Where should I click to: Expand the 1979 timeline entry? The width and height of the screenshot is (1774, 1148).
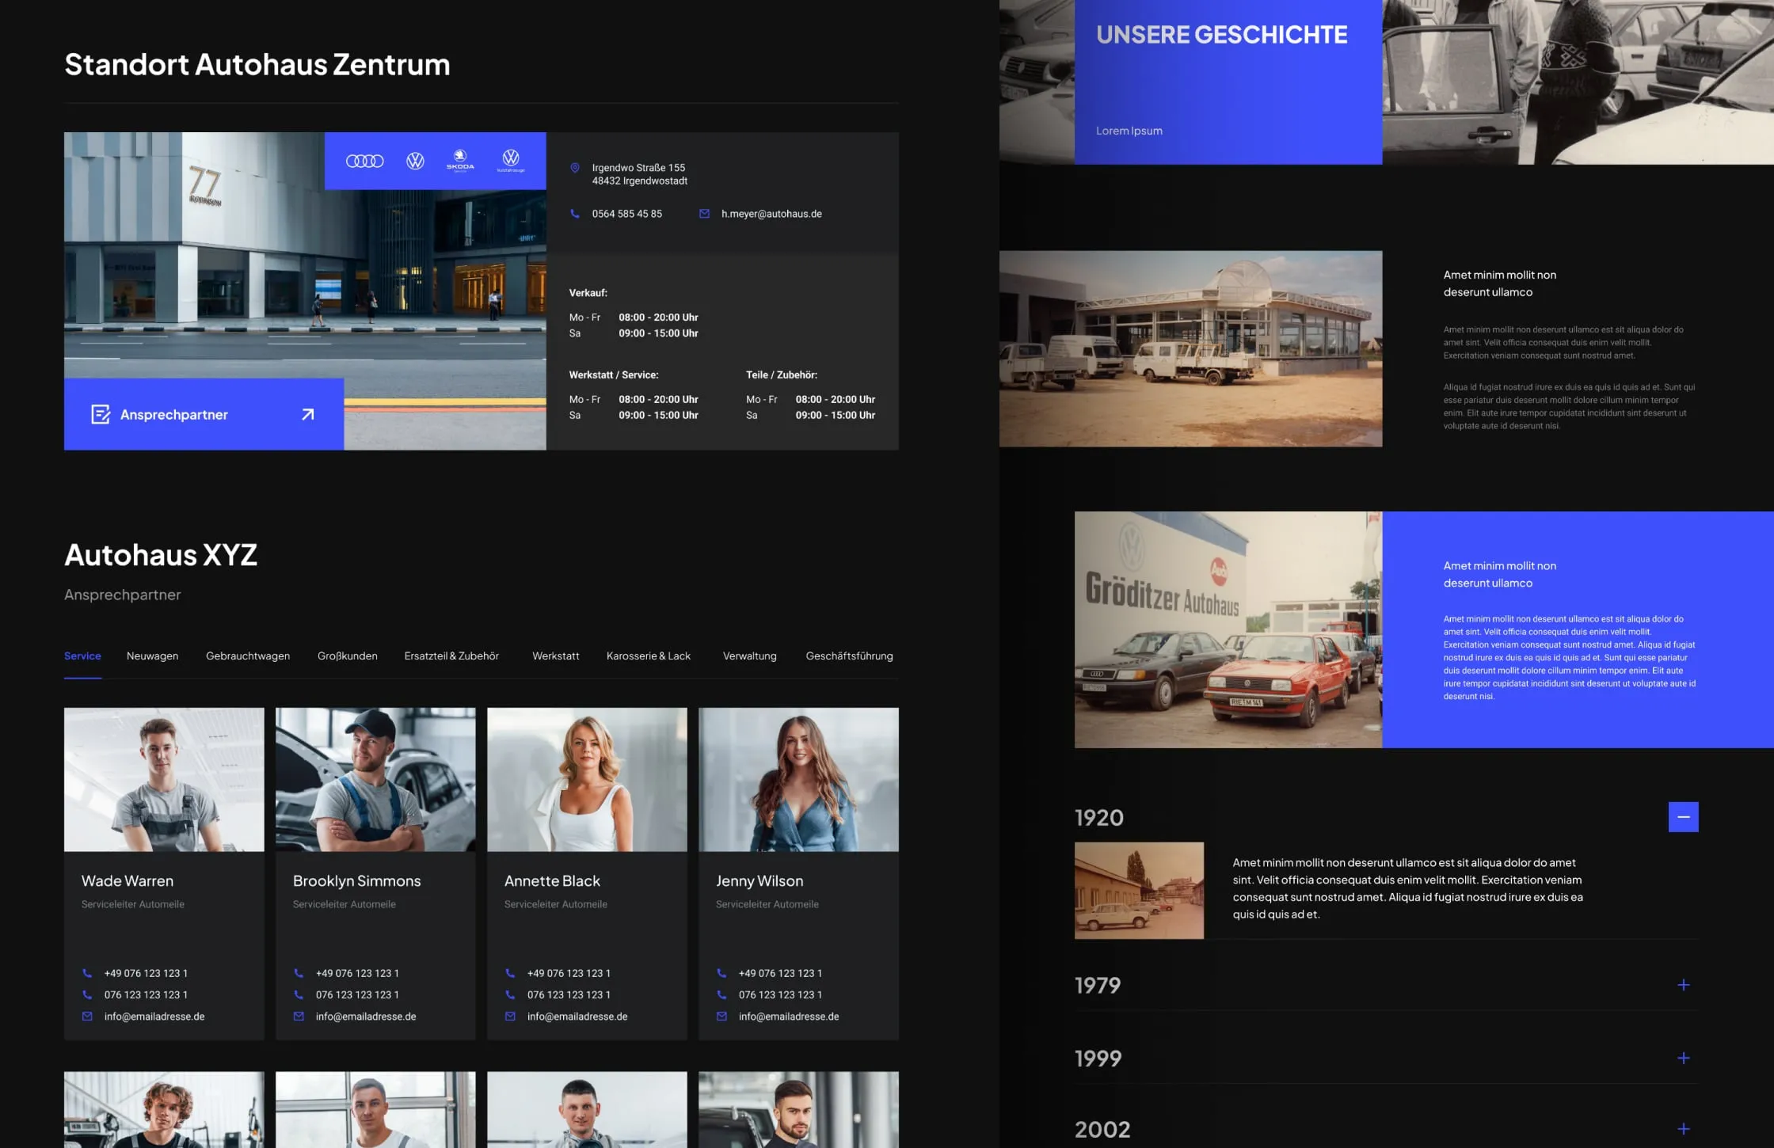[1684, 985]
